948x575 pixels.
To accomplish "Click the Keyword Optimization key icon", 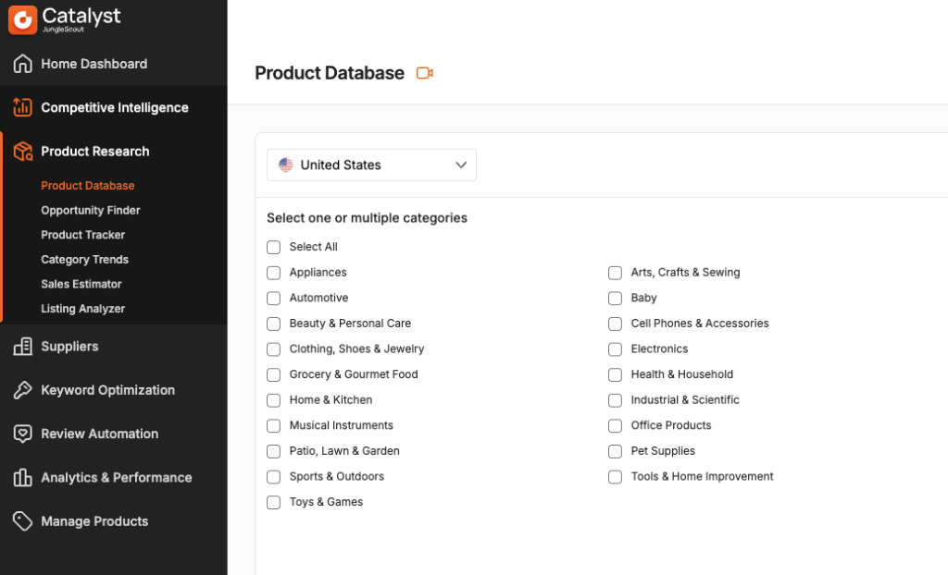I will point(23,390).
